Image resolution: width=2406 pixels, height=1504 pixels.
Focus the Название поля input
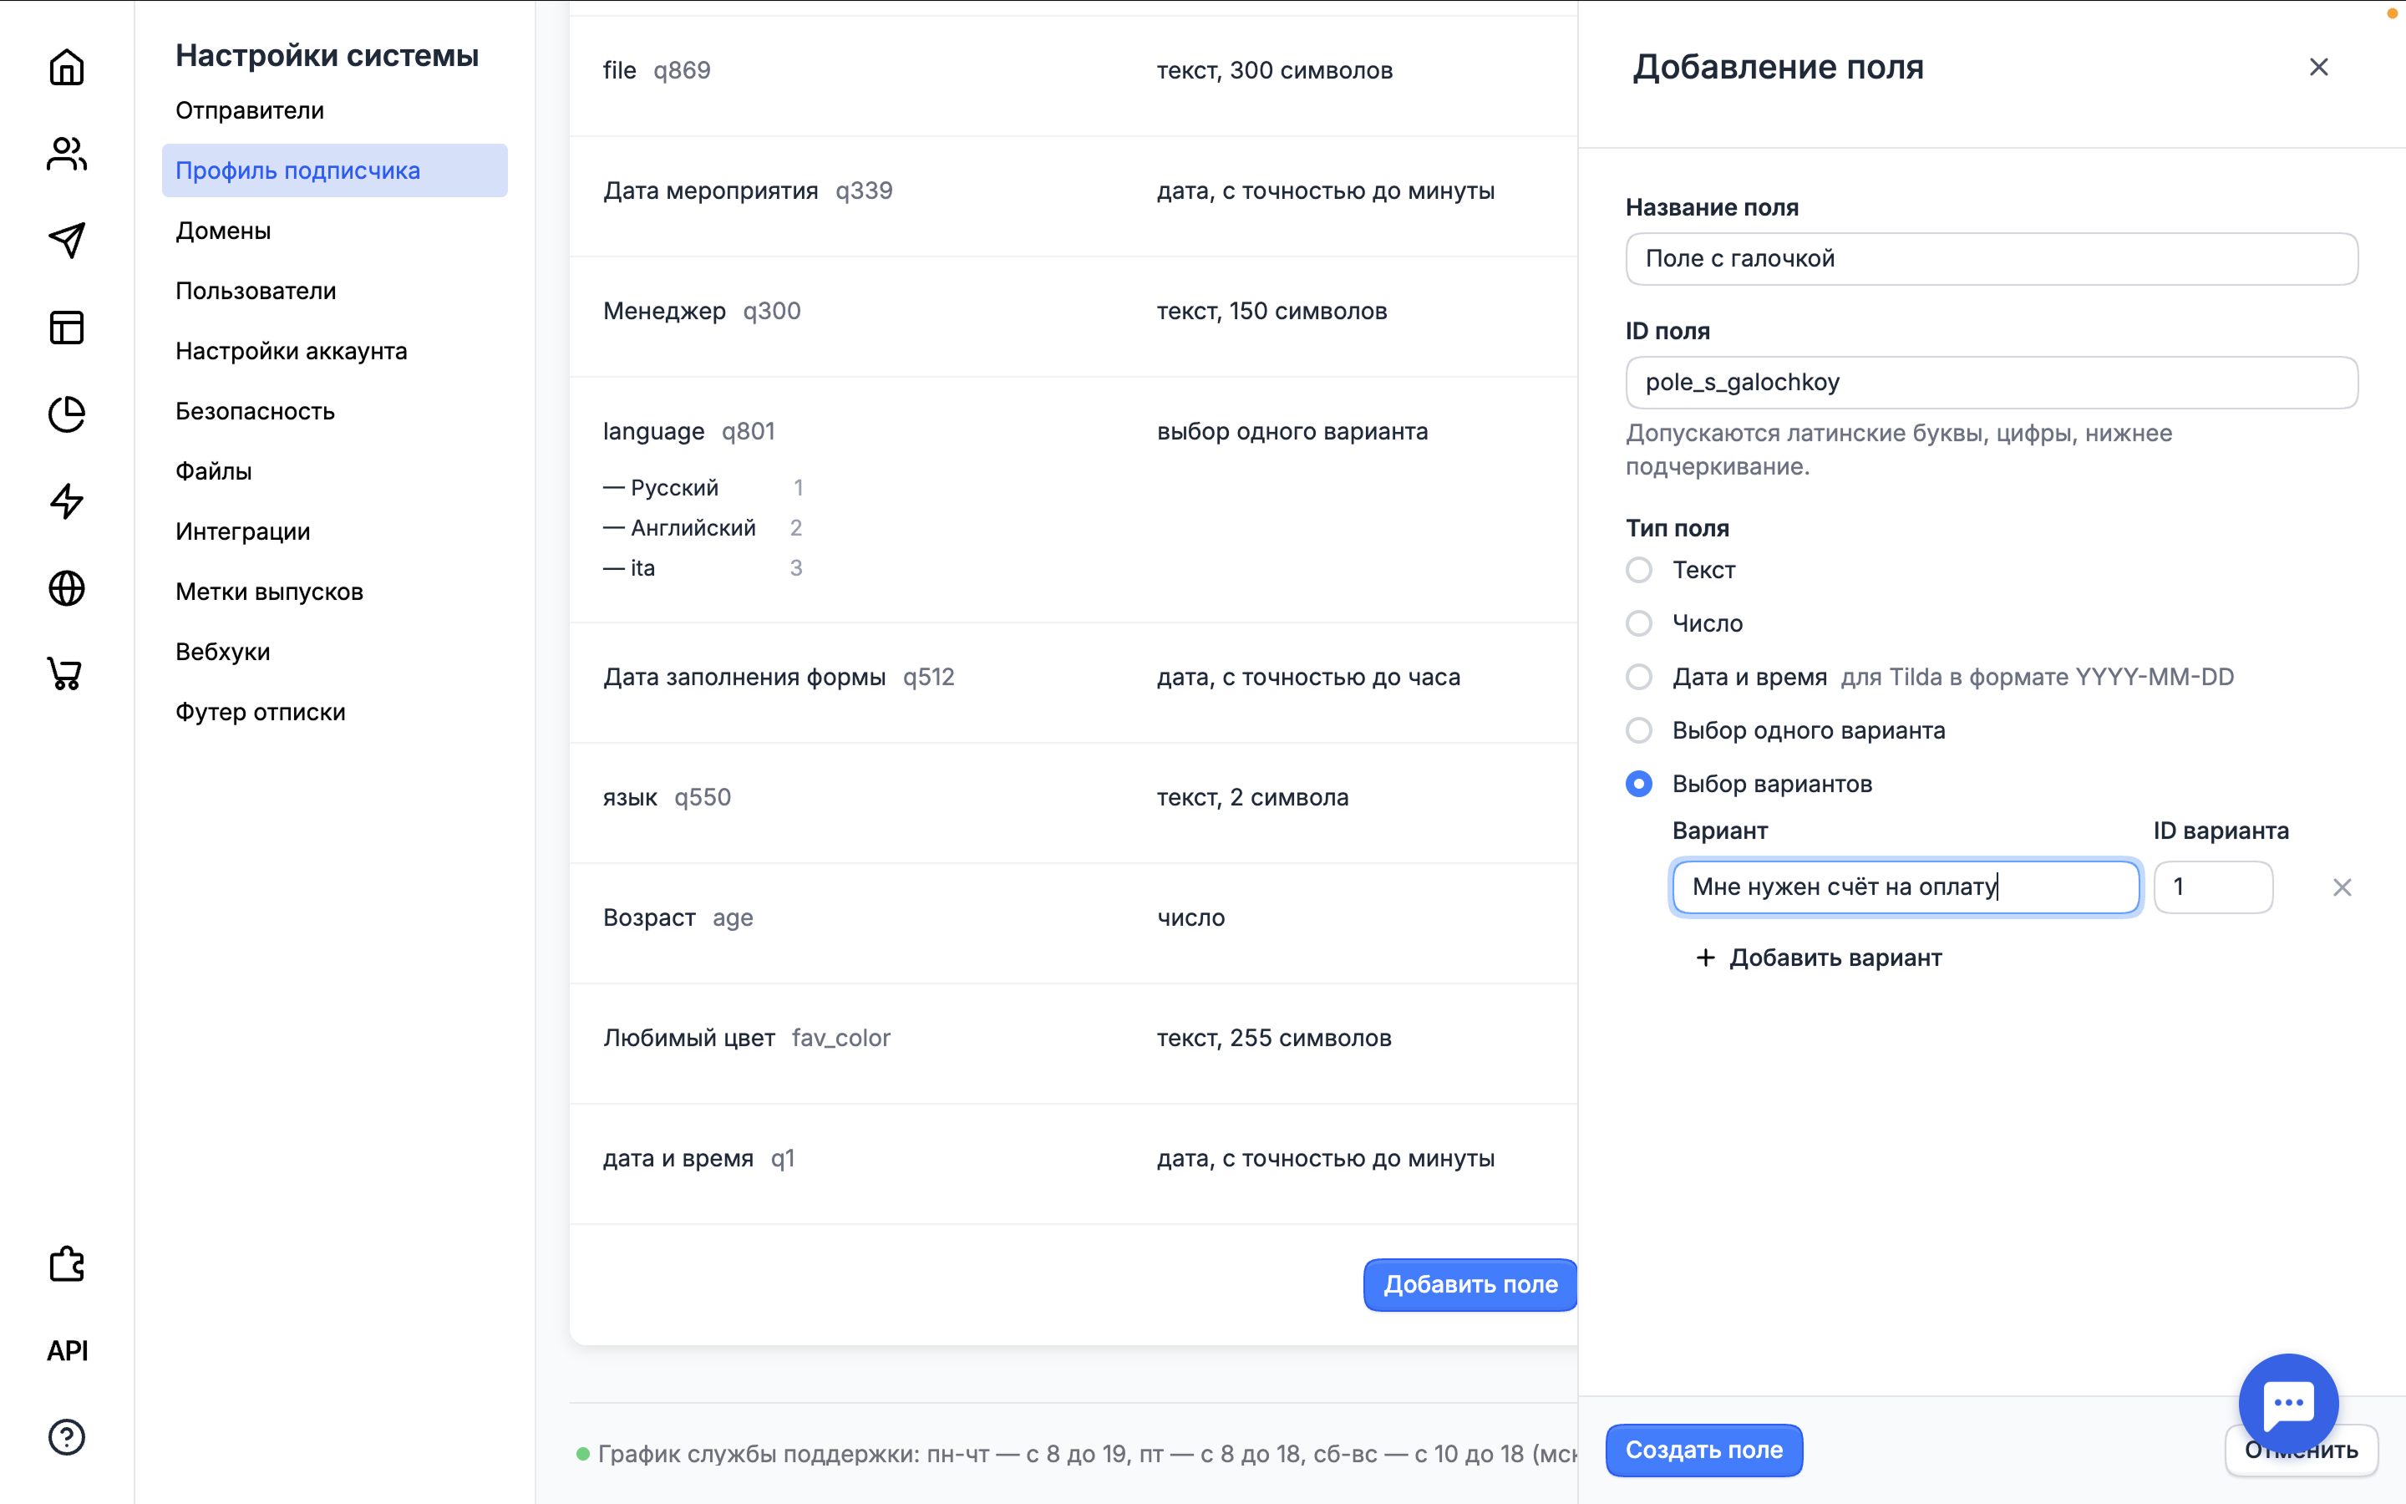(x=1992, y=259)
